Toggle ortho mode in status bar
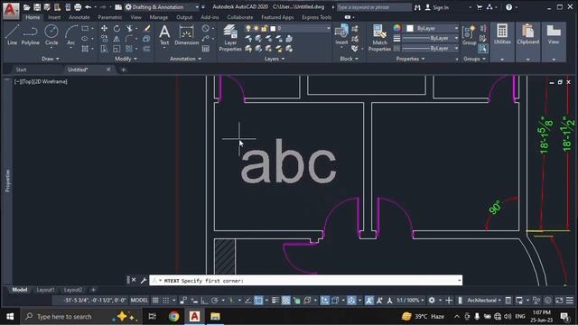The width and height of the screenshot is (578, 325). pyautogui.click(x=204, y=301)
